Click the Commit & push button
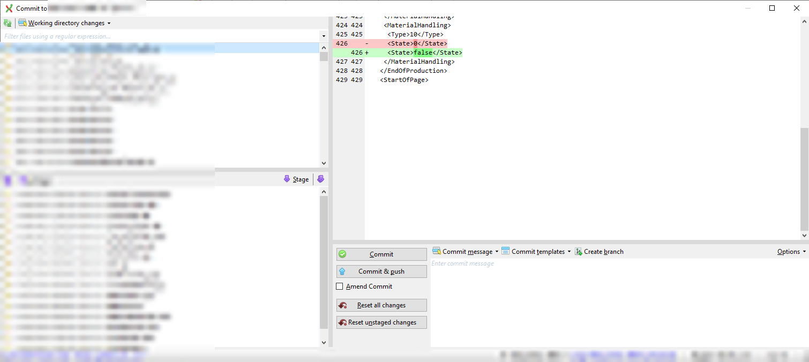The image size is (809, 362). click(381, 271)
